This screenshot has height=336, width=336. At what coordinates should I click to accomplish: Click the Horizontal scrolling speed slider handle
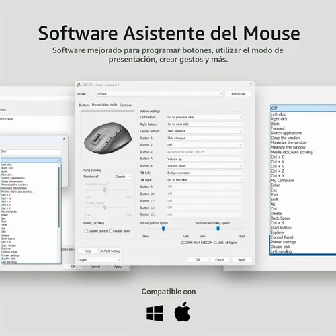[218, 229]
